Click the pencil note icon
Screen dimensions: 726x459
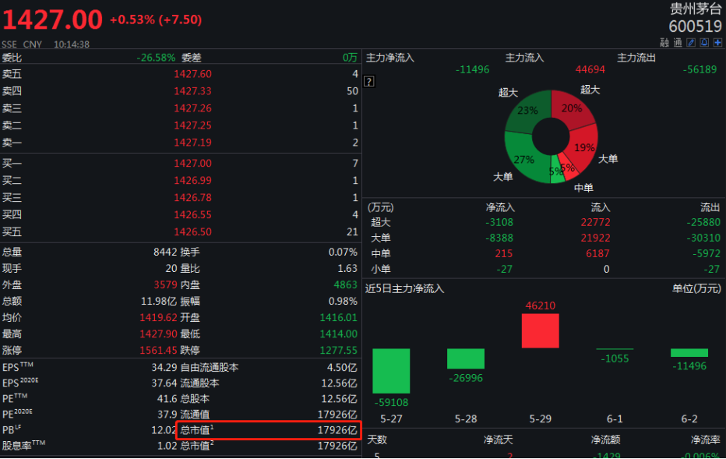(690, 43)
